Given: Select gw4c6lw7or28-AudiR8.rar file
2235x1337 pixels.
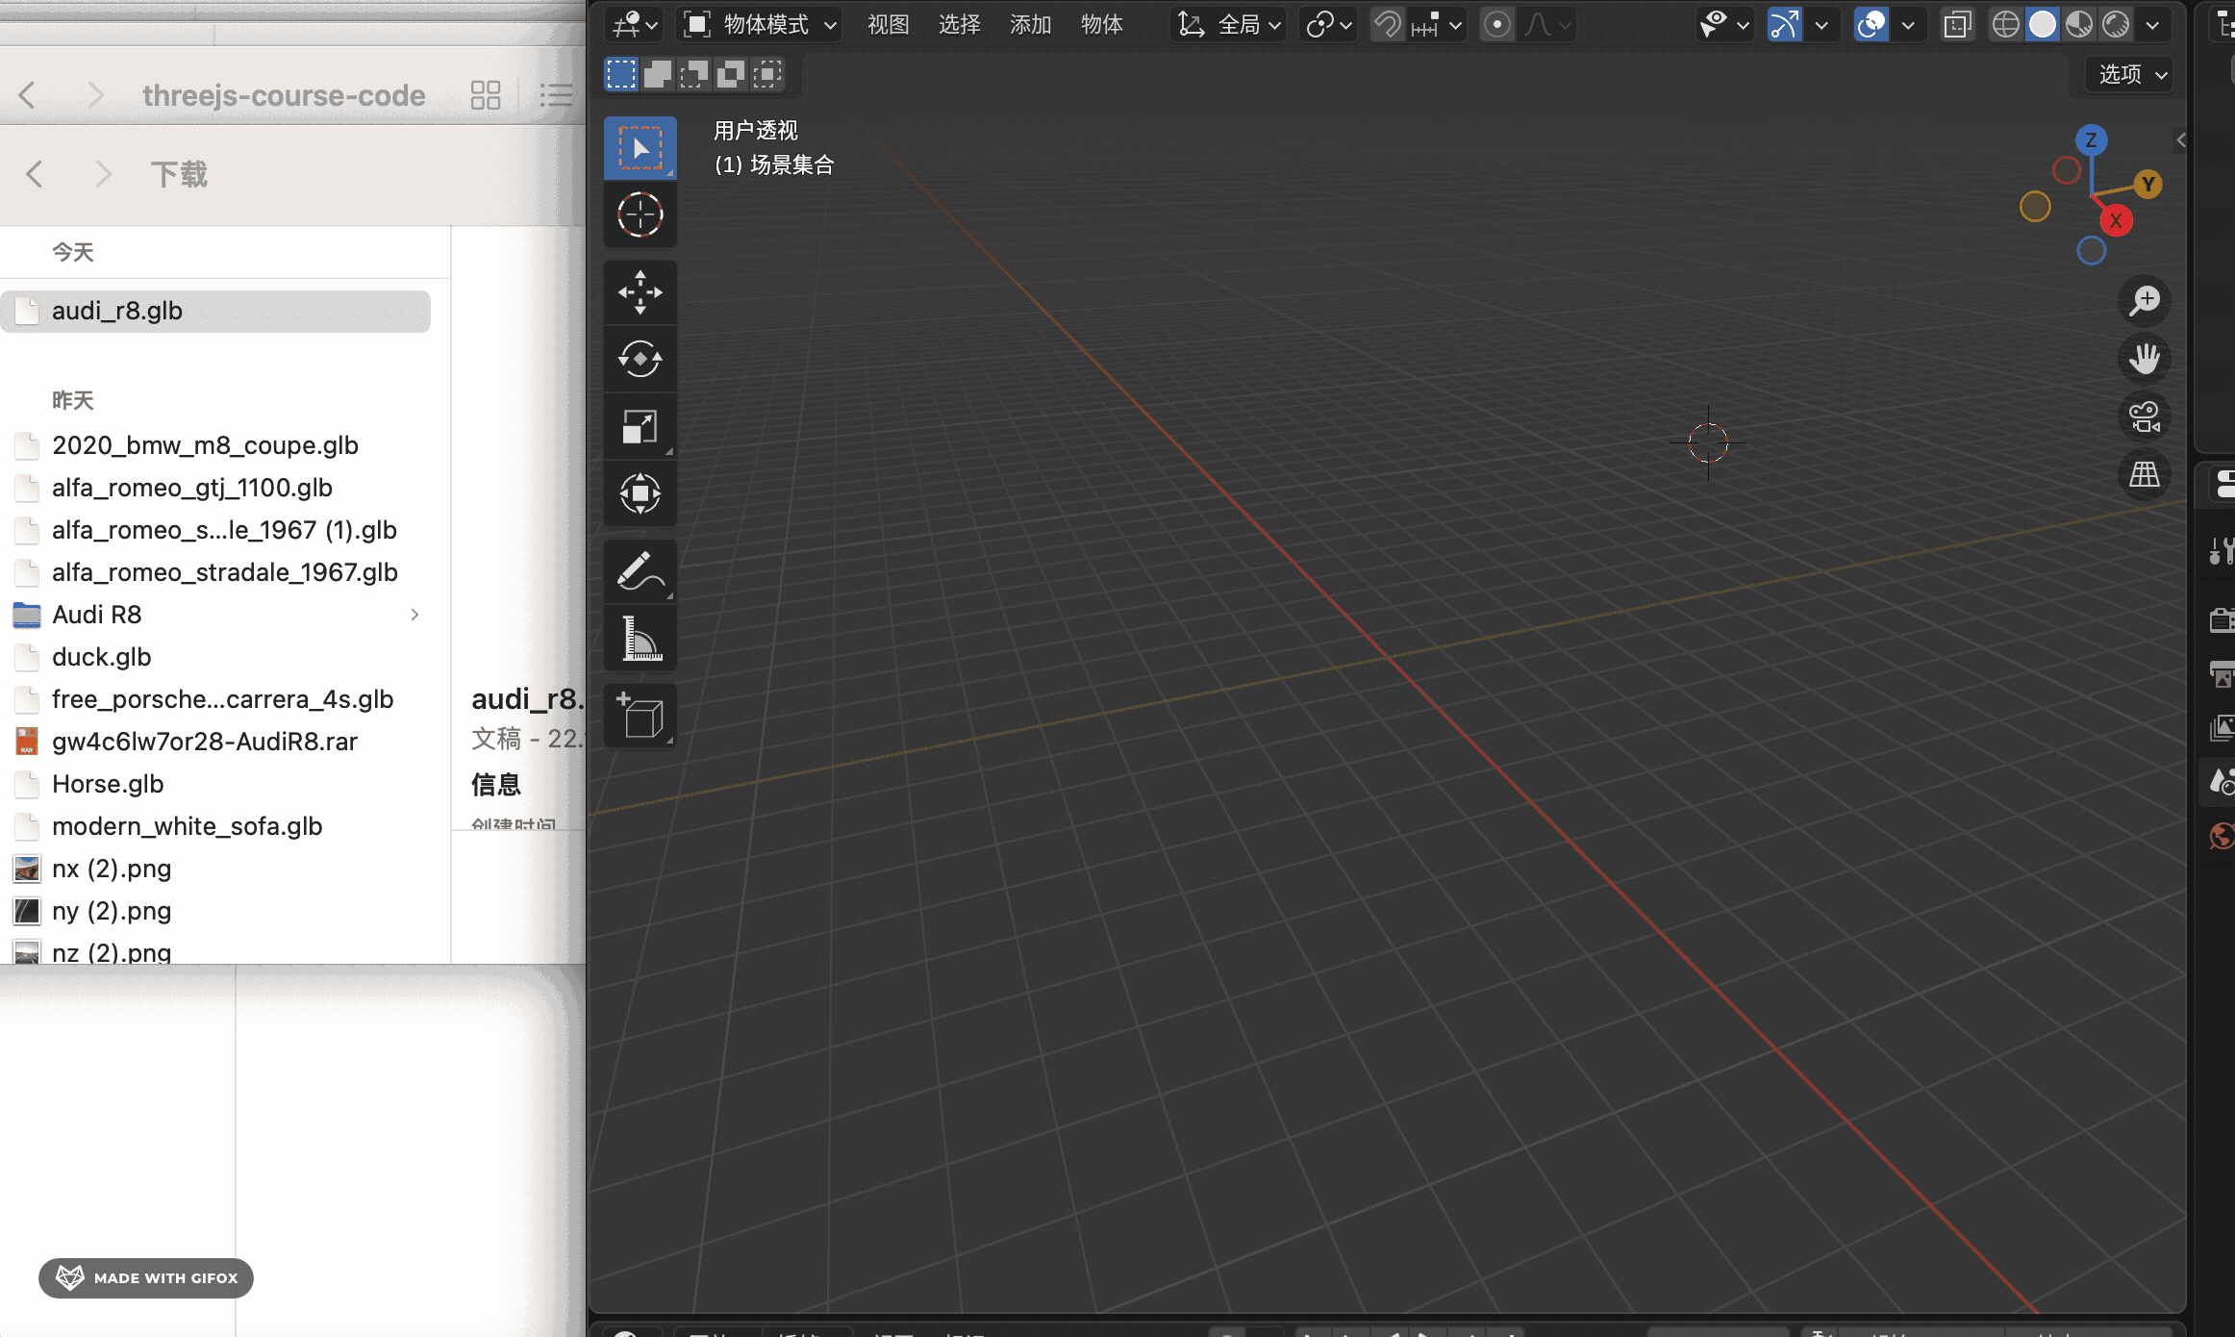Looking at the screenshot, I should [216, 742].
